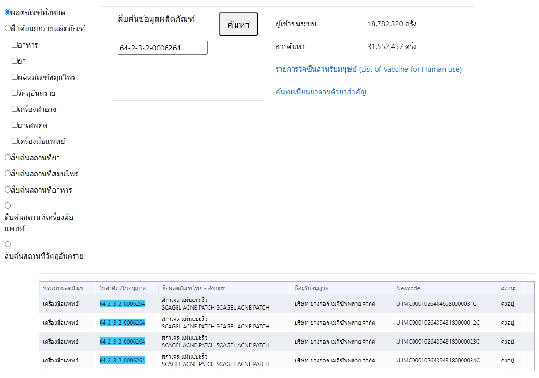
Task: Select the สืบค้นสถานที่สมุนไพร radio button
Action: coord(8,174)
